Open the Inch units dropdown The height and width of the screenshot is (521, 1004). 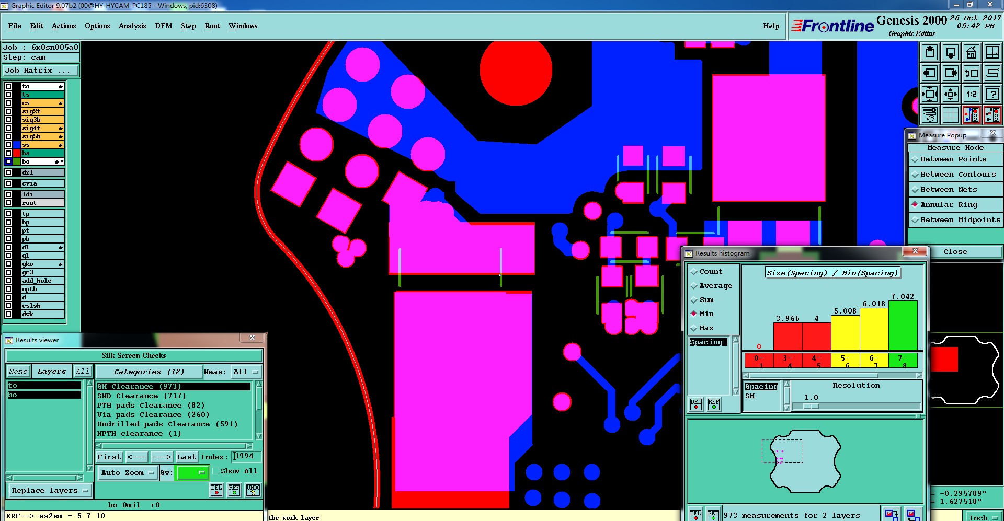983,517
